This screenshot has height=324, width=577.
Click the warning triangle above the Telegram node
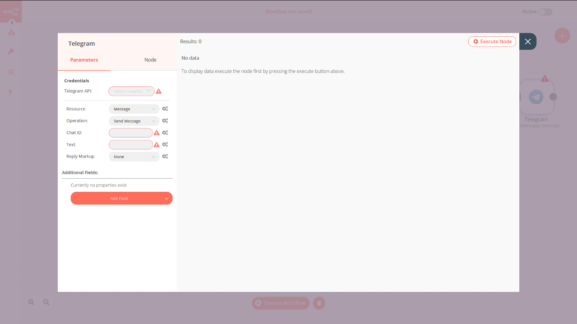545,78
